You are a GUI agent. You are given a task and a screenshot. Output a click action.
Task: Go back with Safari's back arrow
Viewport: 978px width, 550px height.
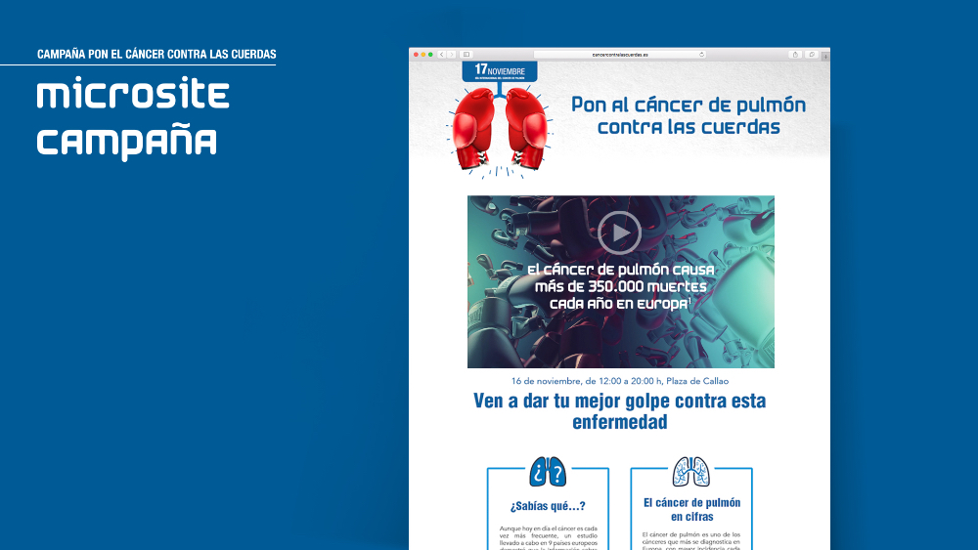point(442,55)
